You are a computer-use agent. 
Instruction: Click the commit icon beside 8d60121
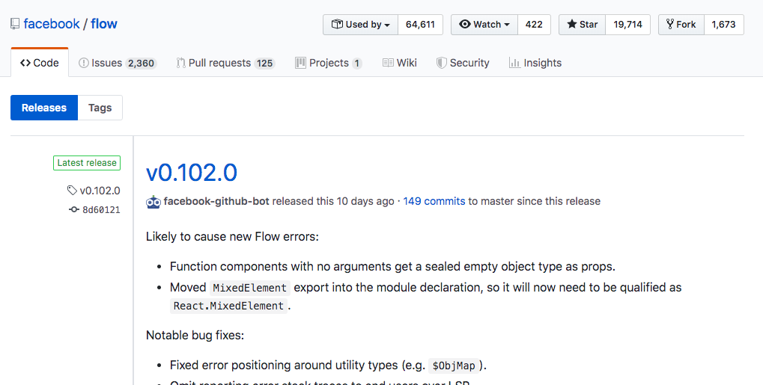[73, 210]
